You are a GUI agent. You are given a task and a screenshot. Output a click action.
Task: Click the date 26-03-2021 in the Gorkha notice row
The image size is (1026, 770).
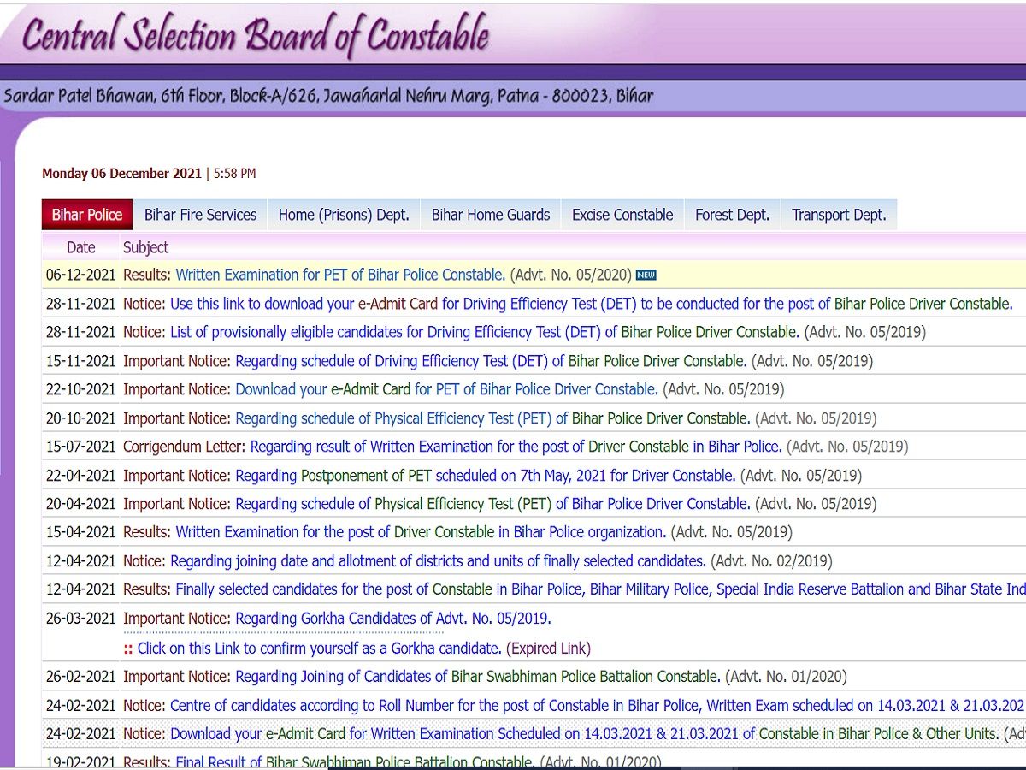(x=81, y=619)
